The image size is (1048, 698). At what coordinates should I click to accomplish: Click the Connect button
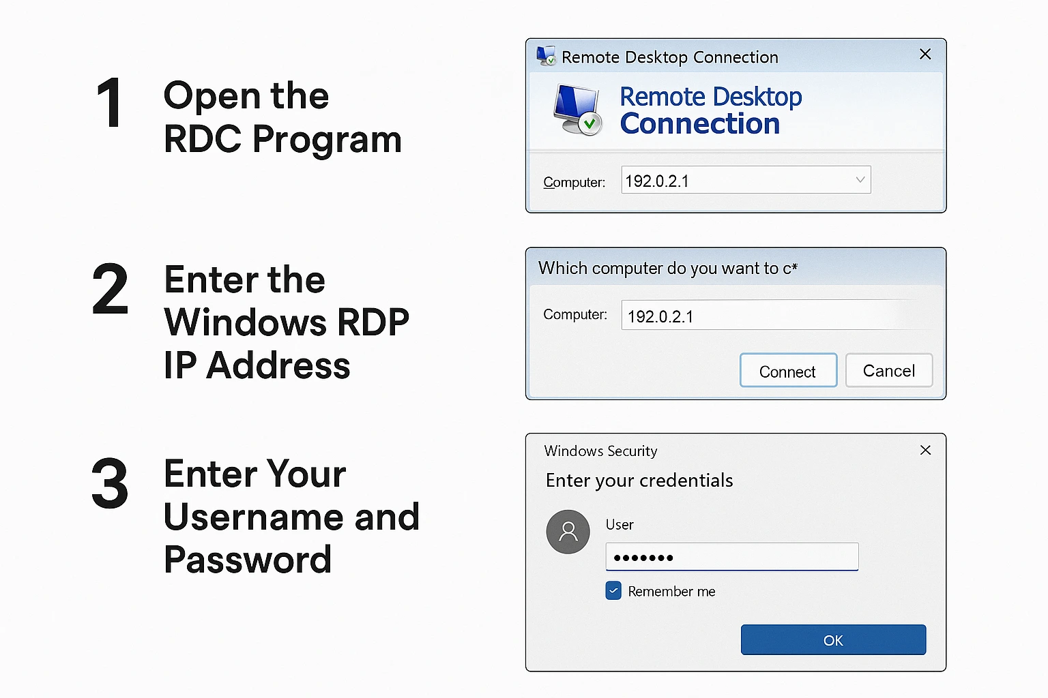point(788,370)
